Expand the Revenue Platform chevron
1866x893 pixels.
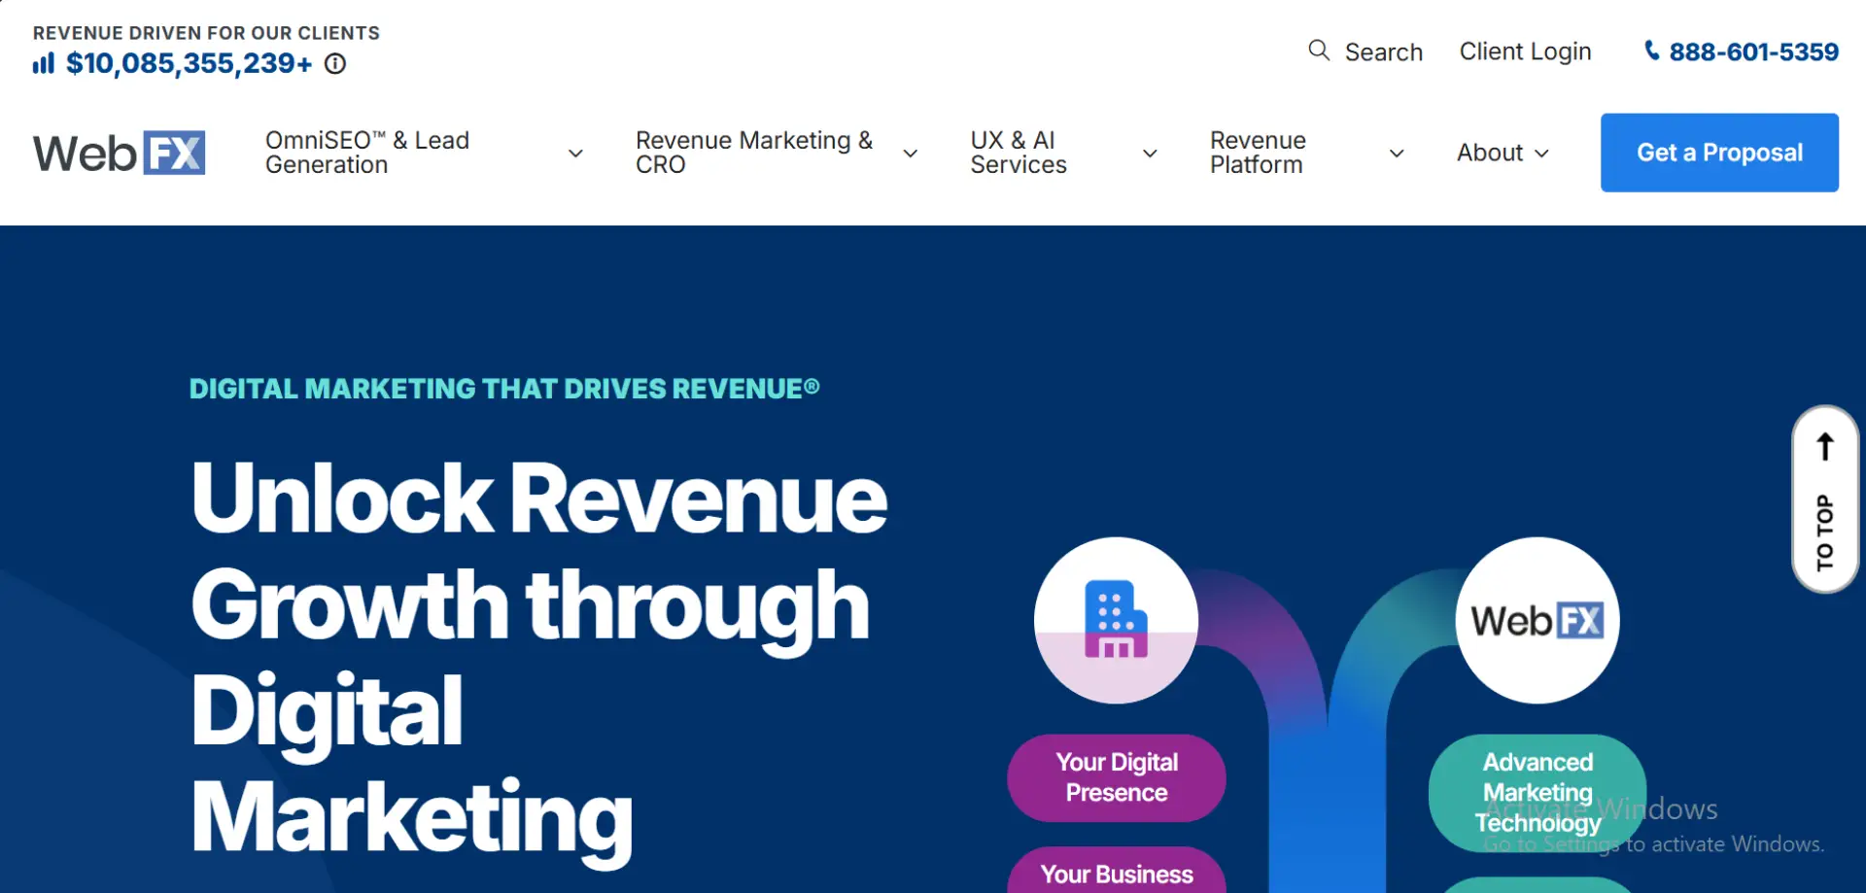click(x=1397, y=154)
